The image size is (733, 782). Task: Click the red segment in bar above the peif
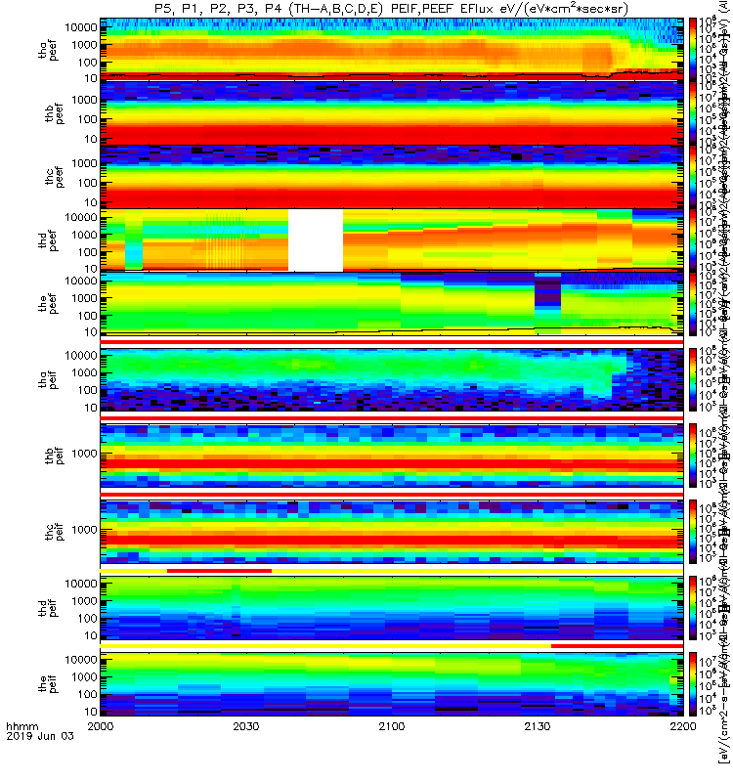618,646
